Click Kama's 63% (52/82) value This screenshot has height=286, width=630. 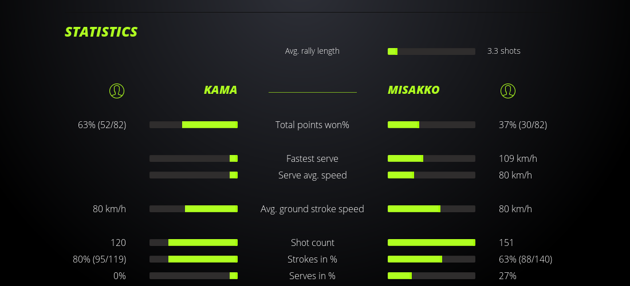pos(102,125)
